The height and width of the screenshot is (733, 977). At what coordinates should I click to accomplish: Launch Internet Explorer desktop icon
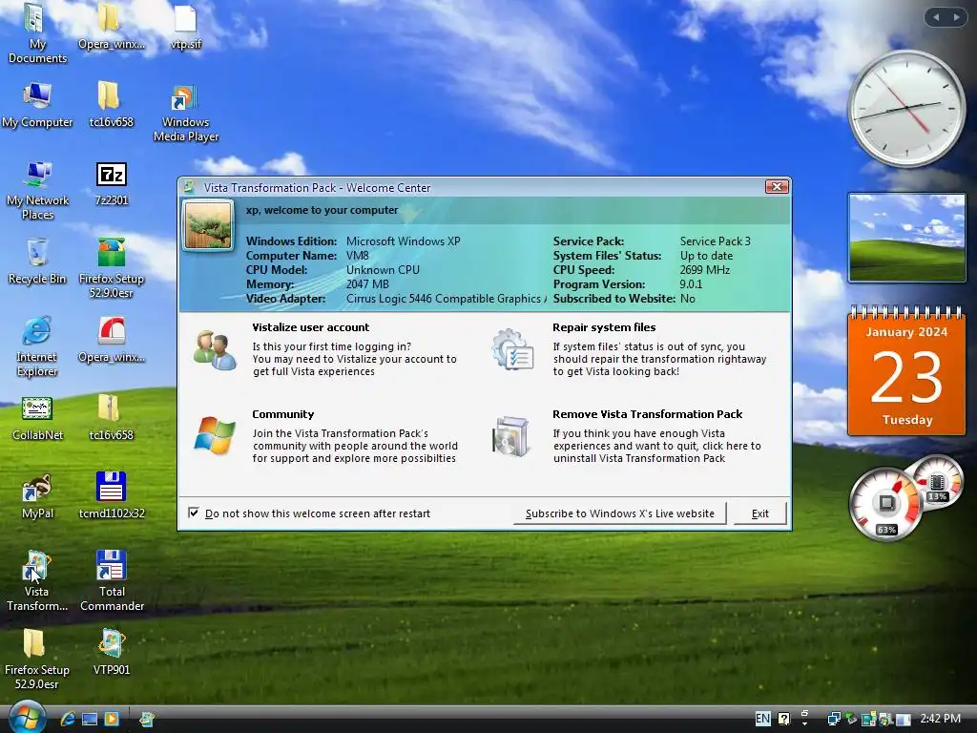point(37,346)
